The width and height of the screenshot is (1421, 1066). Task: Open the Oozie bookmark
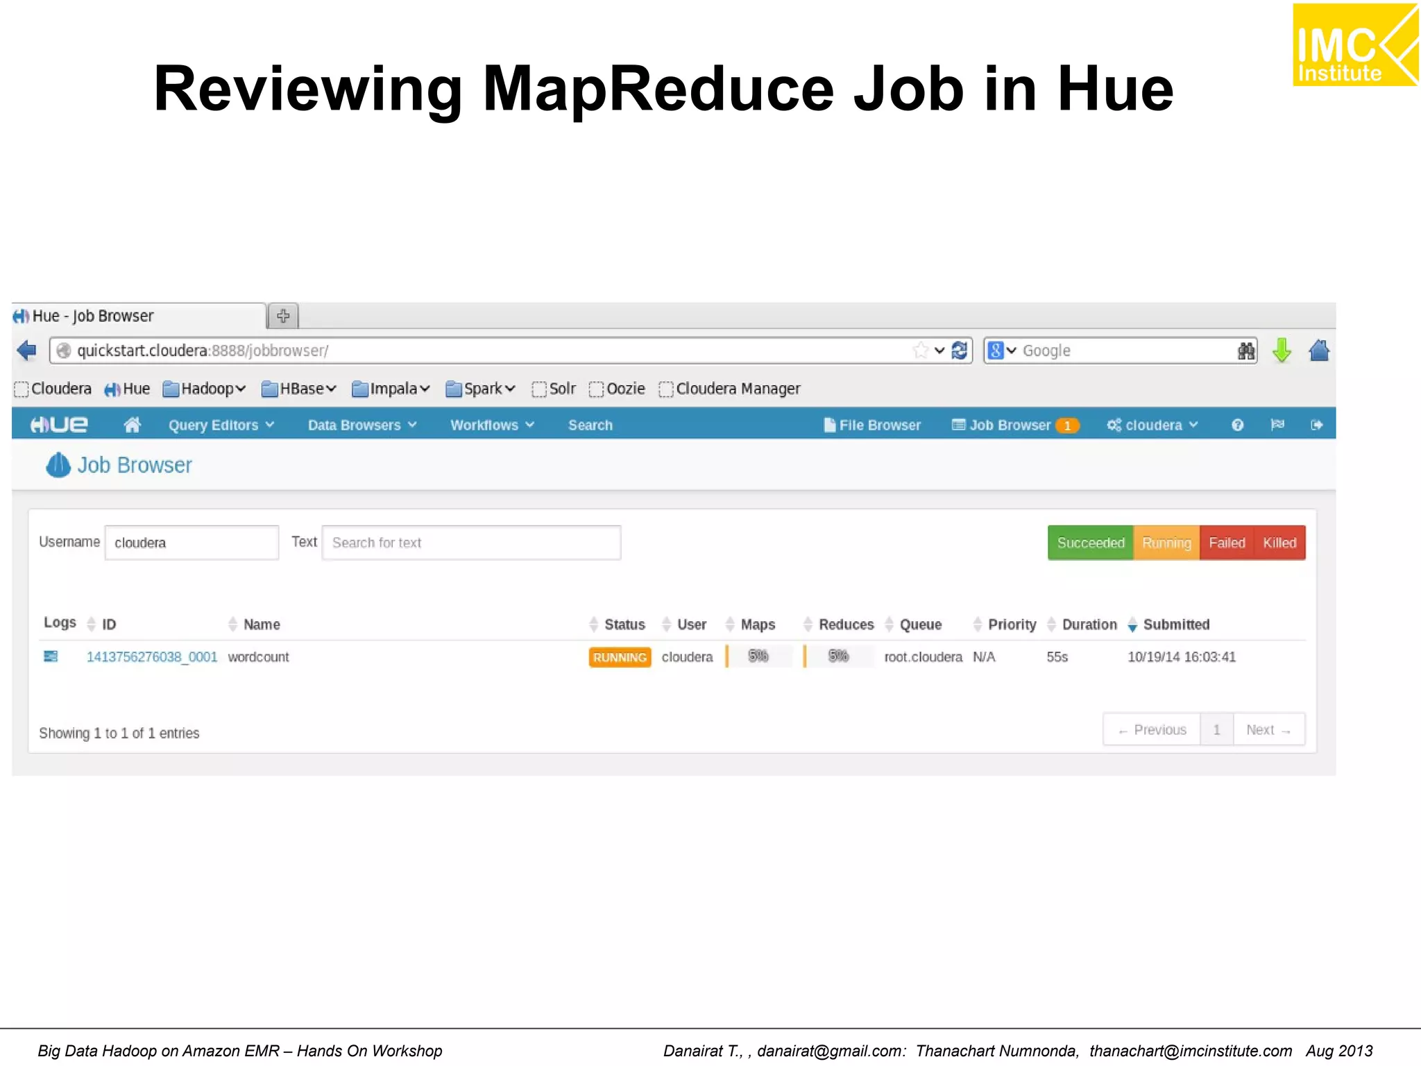pyautogui.click(x=617, y=389)
